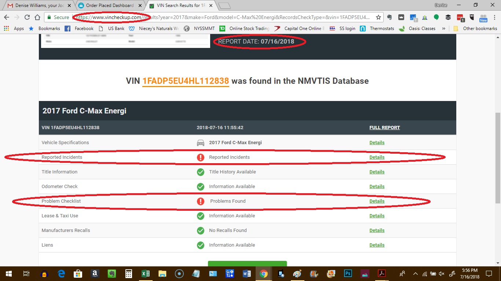Go to the Chrome home page
501x281 pixels.
pos(37,17)
